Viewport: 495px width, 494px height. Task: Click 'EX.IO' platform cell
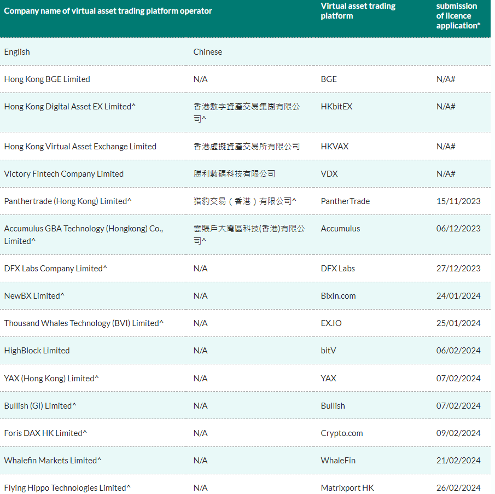click(331, 323)
